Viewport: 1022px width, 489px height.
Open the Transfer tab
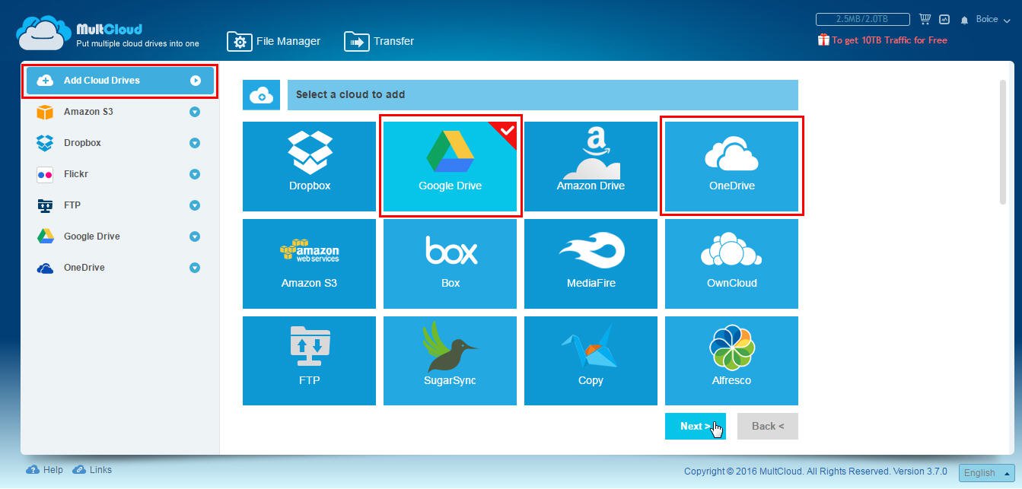(x=379, y=41)
